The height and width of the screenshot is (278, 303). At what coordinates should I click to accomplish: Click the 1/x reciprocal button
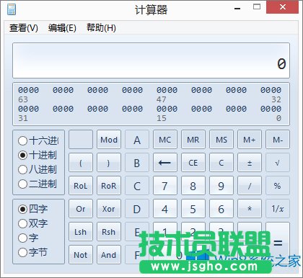[278, 209]
